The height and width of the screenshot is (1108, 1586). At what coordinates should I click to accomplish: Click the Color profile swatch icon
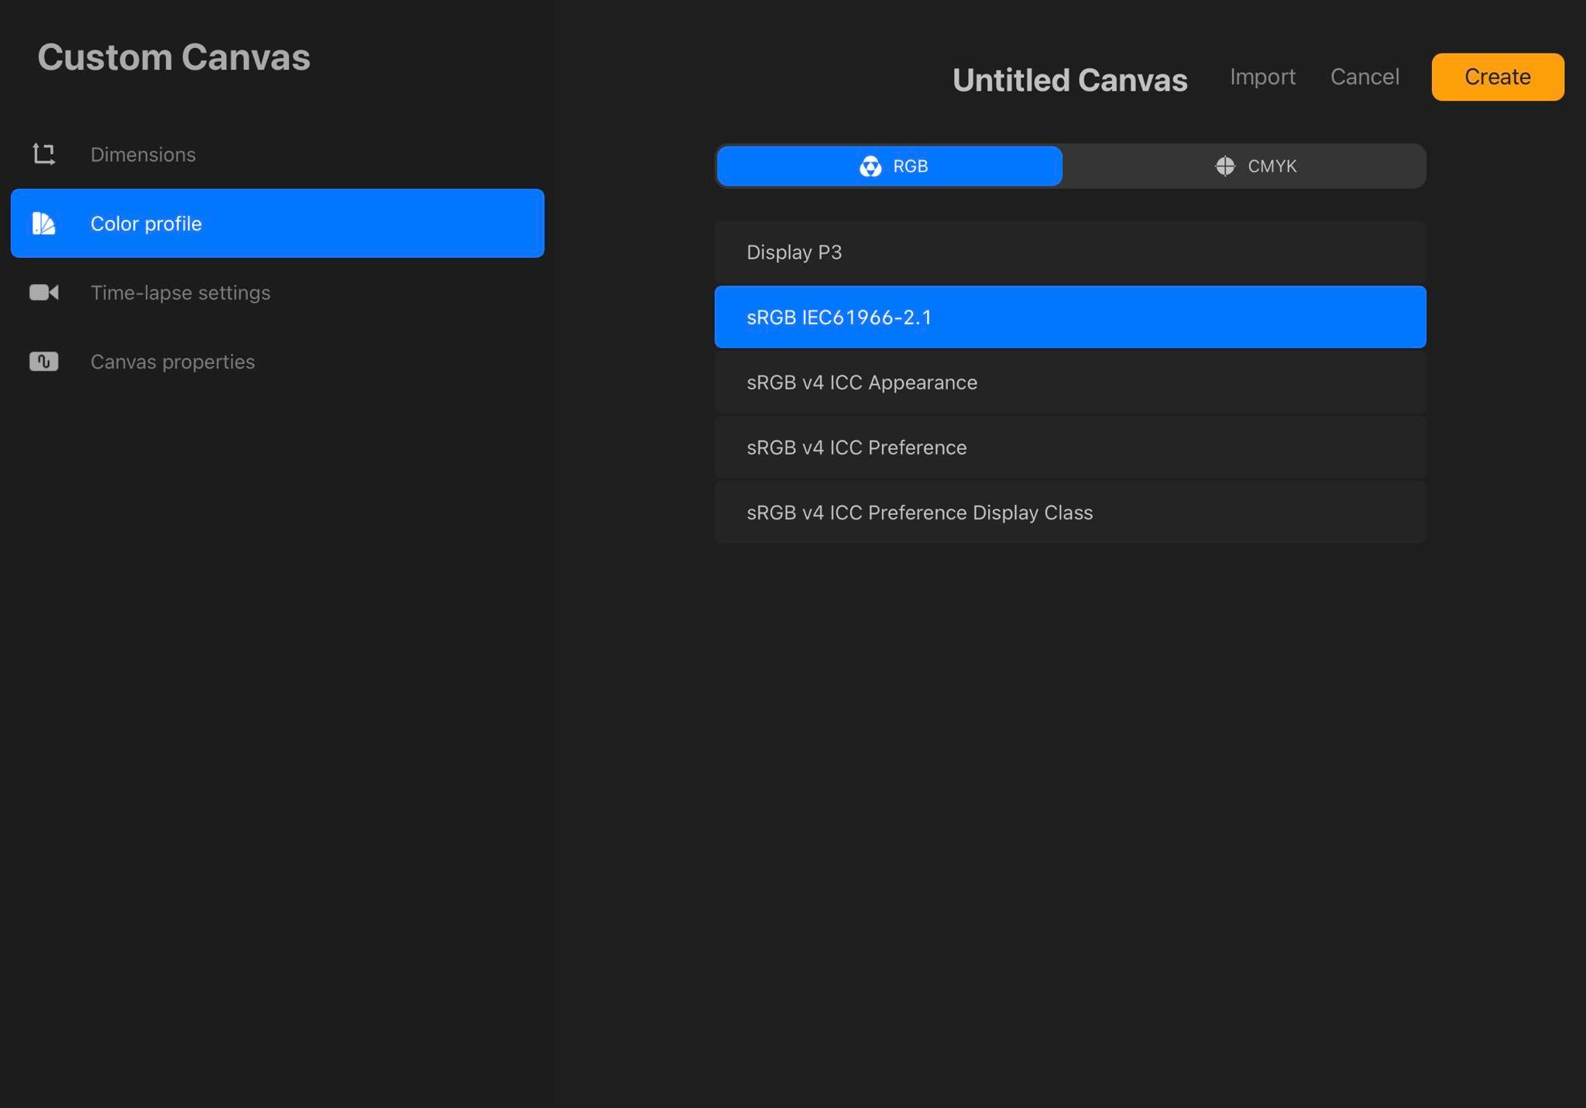point(43,224)
